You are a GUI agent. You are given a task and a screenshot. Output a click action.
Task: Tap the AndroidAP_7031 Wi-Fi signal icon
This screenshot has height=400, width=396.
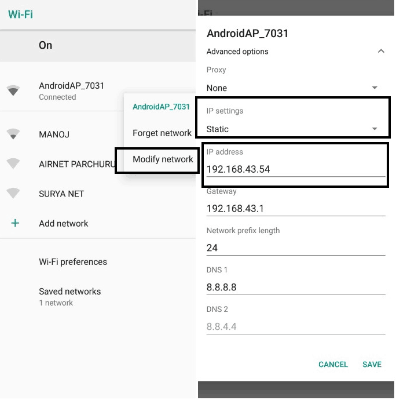pos(13,90)
